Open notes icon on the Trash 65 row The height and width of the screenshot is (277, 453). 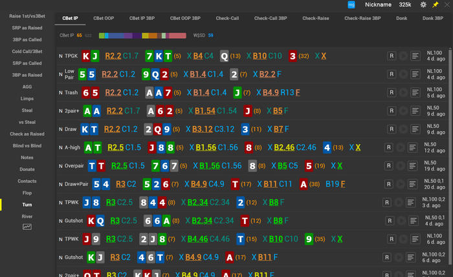coord(415,92)
